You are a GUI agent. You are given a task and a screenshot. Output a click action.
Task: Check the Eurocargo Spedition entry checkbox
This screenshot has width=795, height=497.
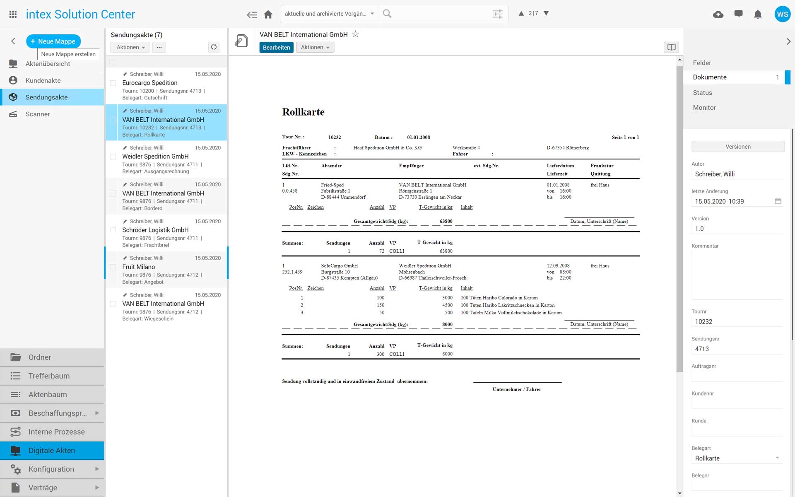point(113,83)
